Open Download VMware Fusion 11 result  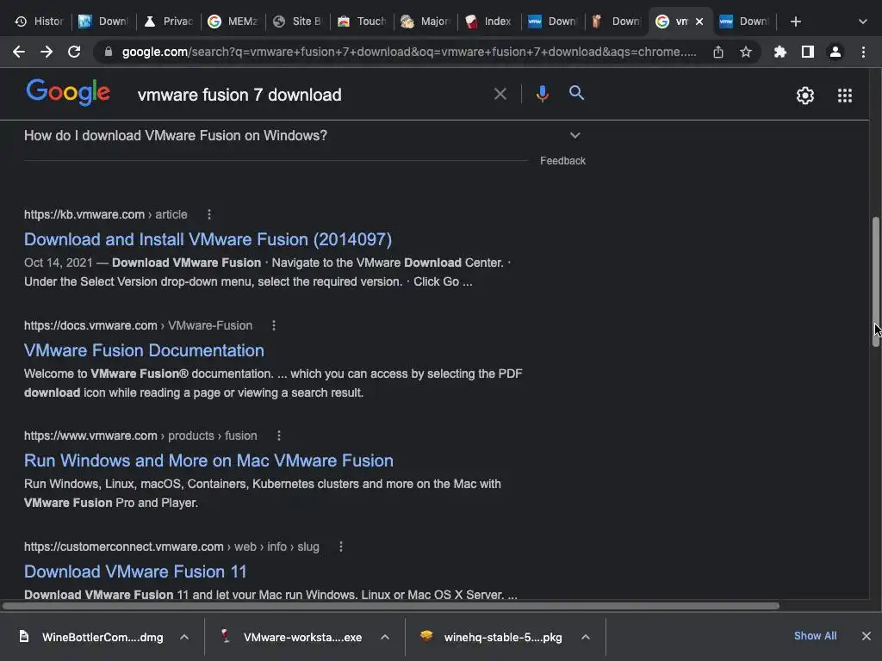click(135, 571)
